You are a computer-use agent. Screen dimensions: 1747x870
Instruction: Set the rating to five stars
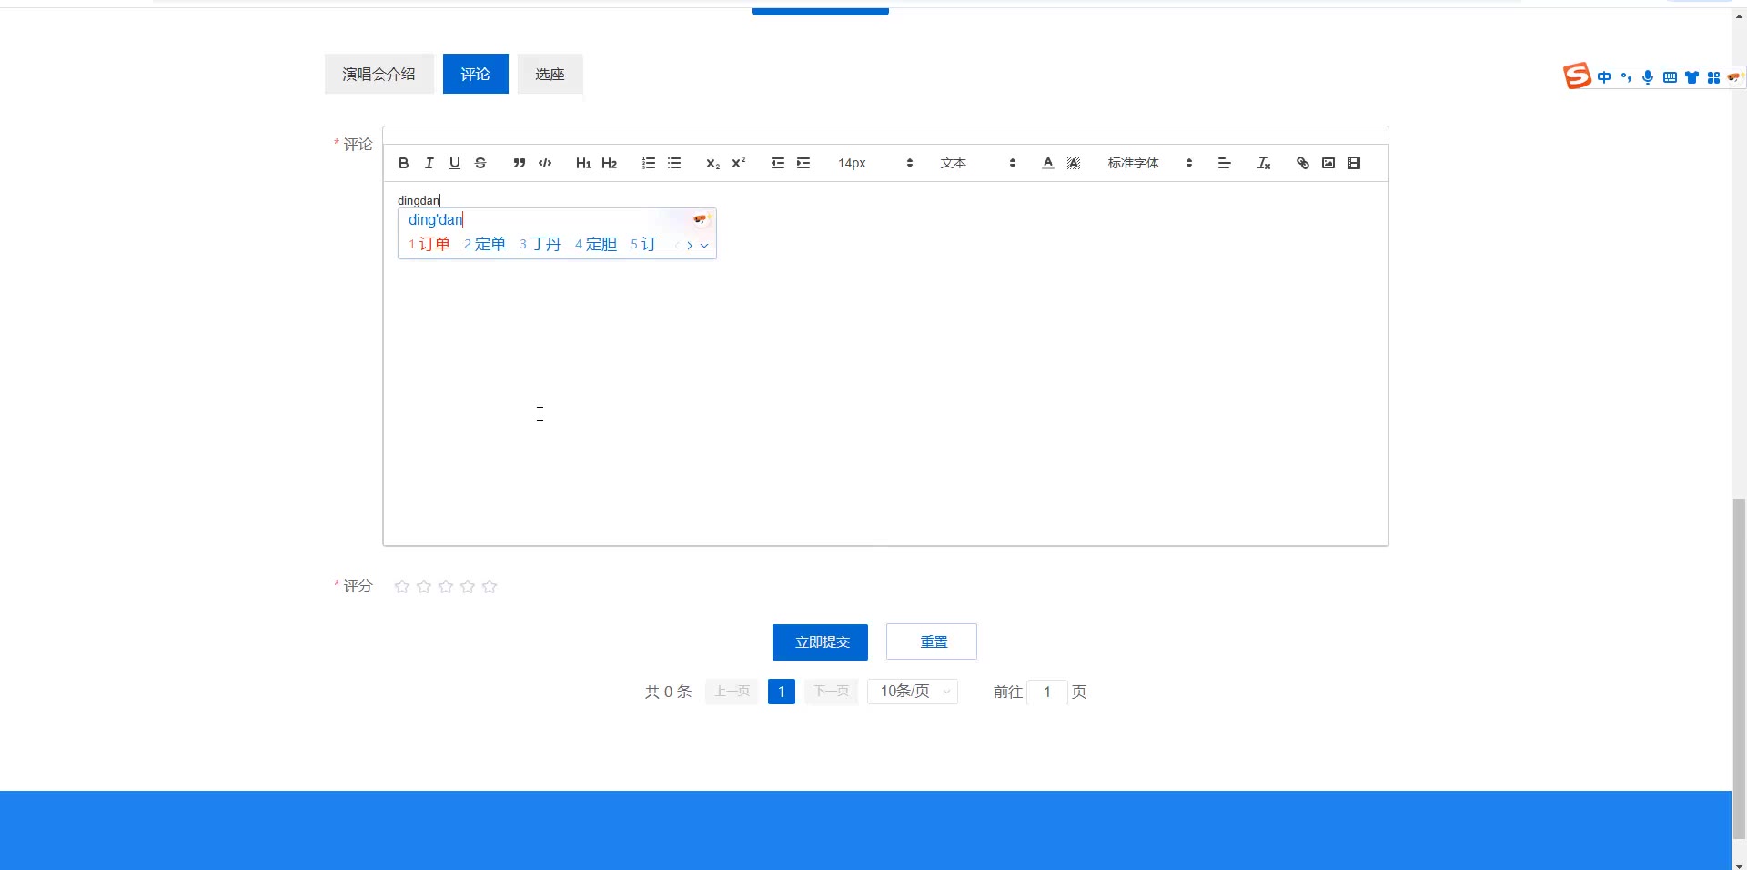tap(490, 586)
